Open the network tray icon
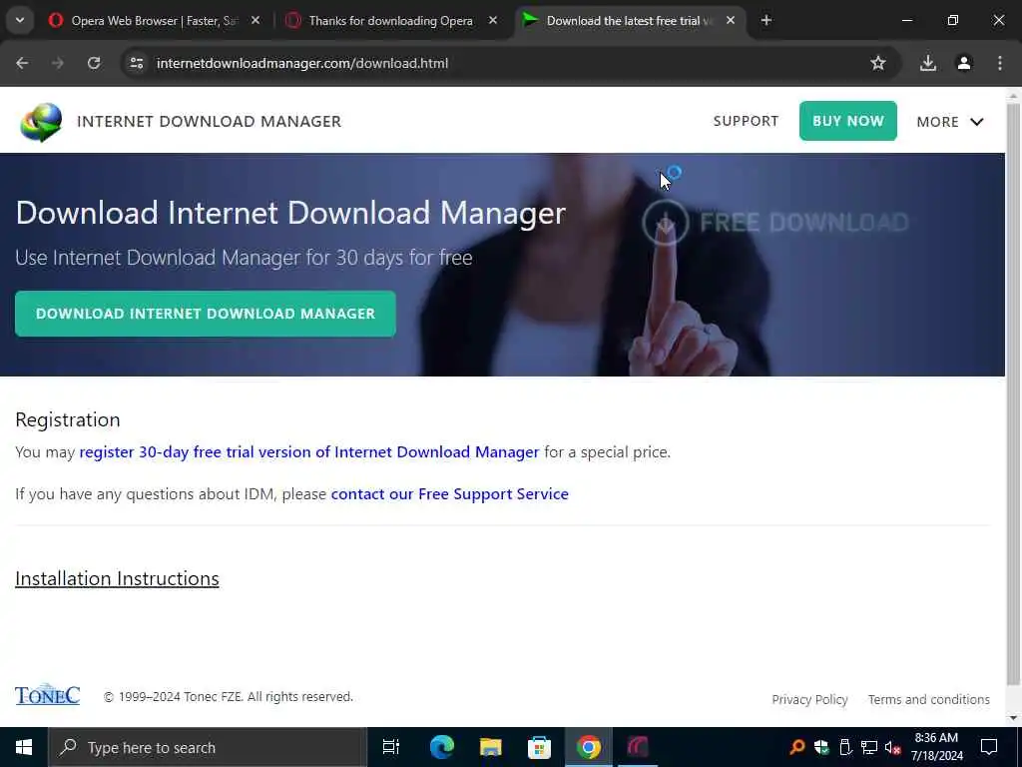This screenshot has width=1022, height=767. pyautogui.click(x=869, y=747)
